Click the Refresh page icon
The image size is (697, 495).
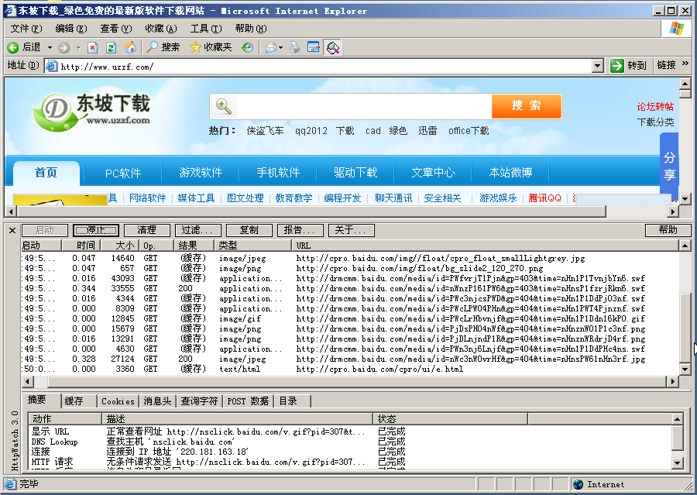[111, 47]
